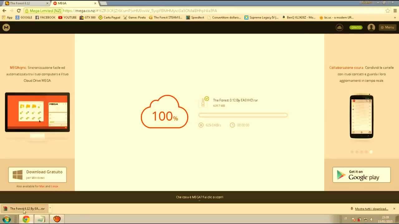Click the remaining time clock icon
The height and width of the screenshot is (224, 399).
coord(232,125)
